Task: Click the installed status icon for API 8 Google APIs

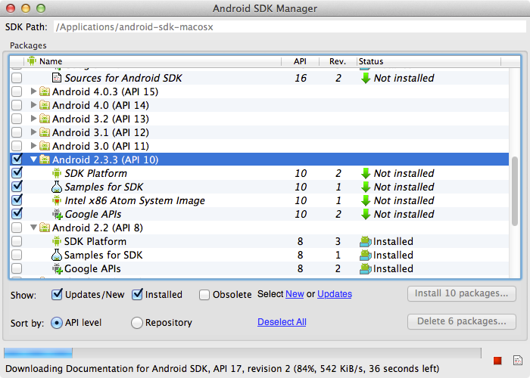Action: (x=366, y=268)
